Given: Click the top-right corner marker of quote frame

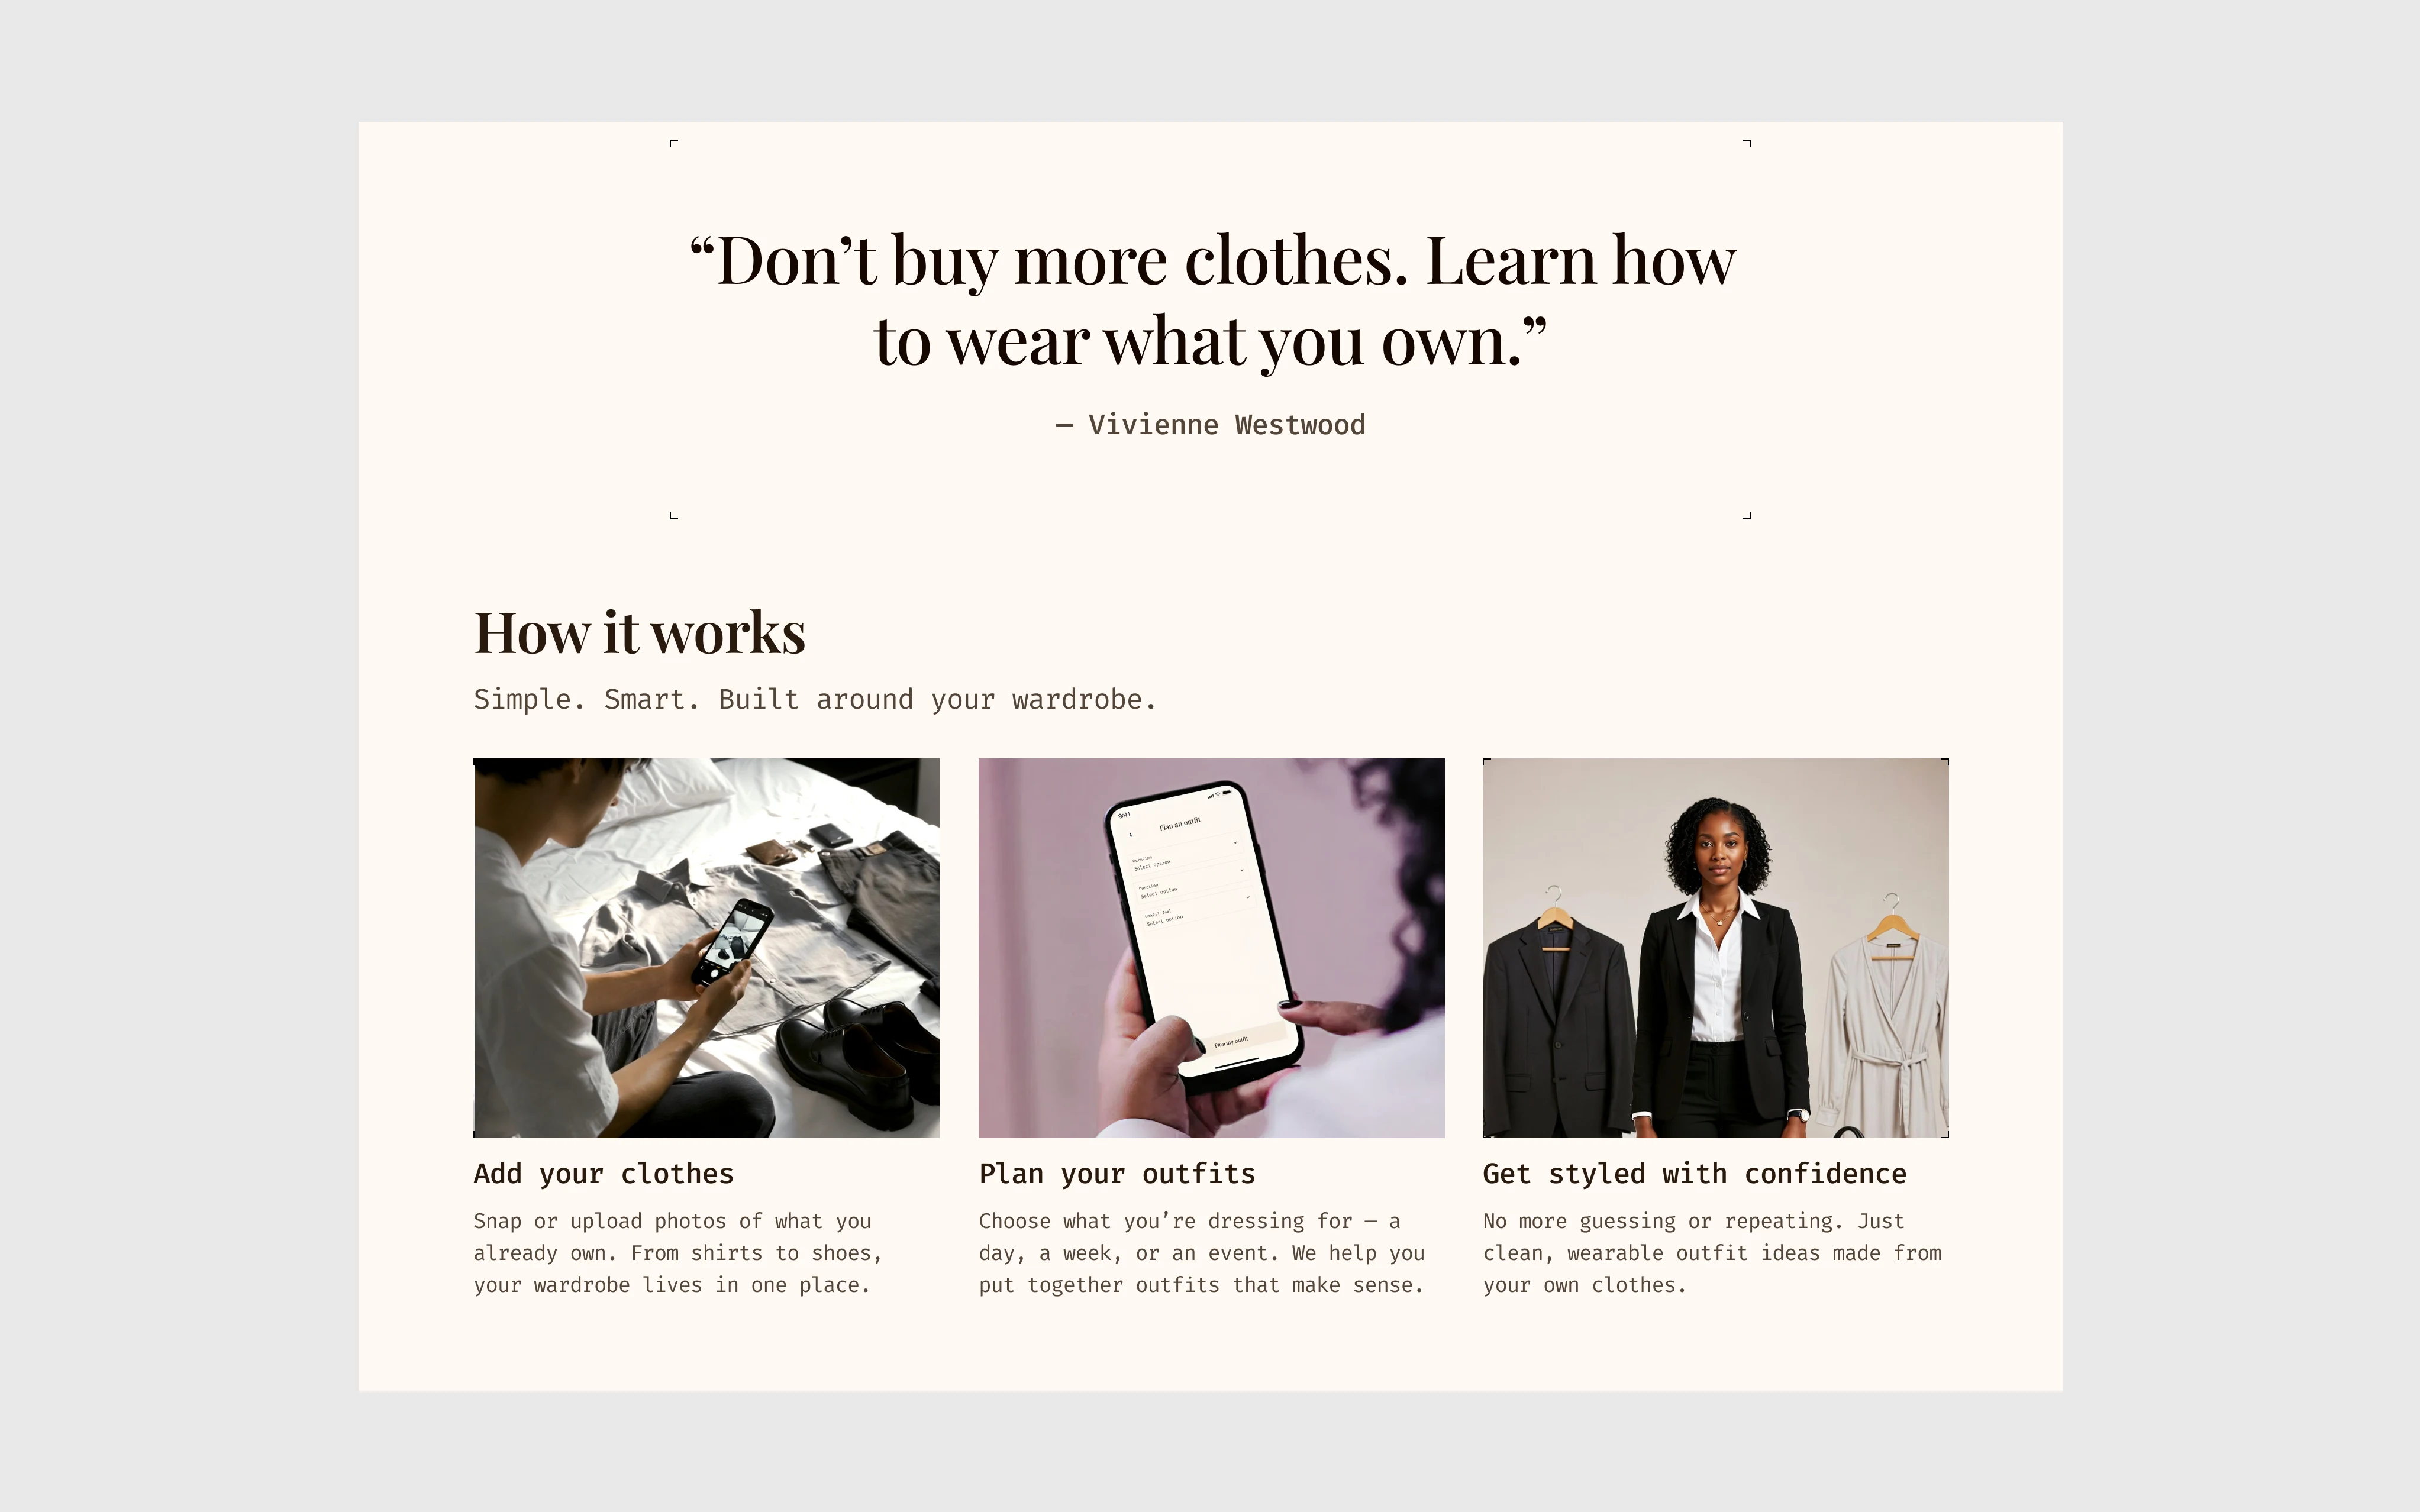Looking at the screenshot, I should tap(1747, 143).
